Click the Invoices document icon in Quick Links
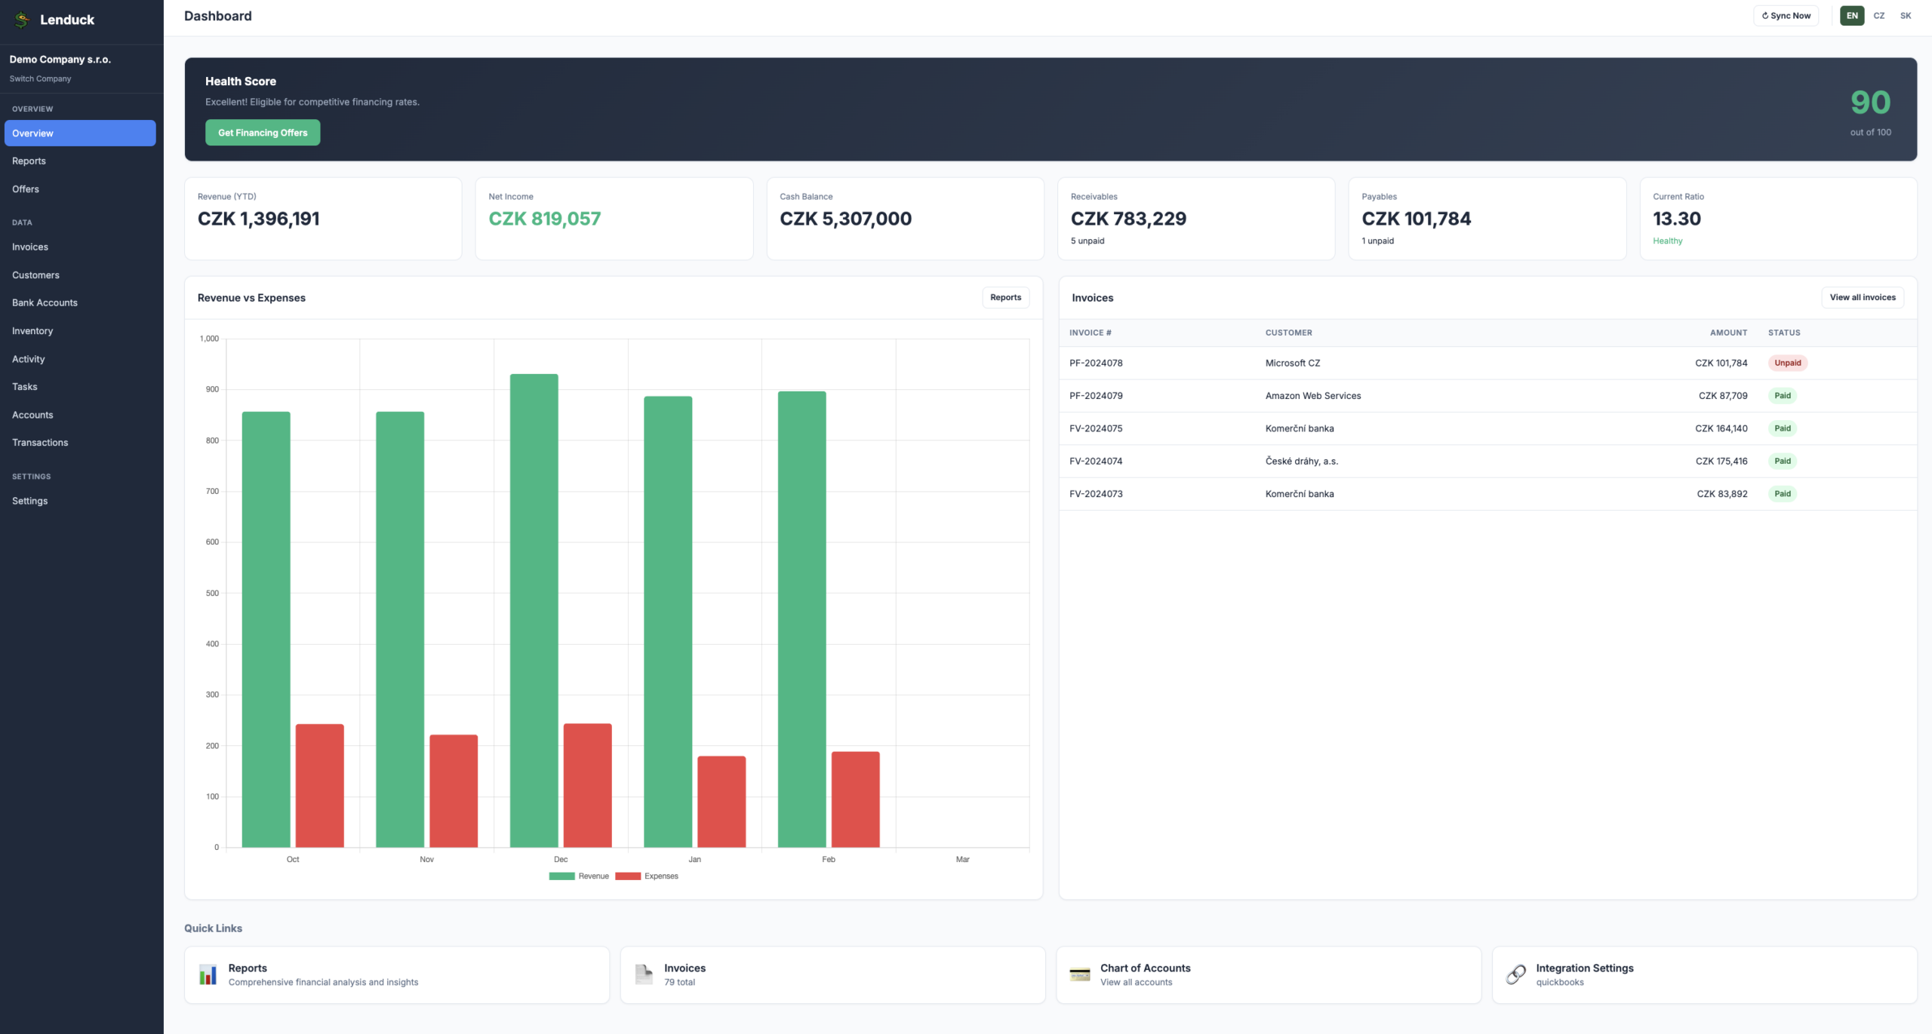The height and width of the screenshot is (1034, 1932). point(644,974)
